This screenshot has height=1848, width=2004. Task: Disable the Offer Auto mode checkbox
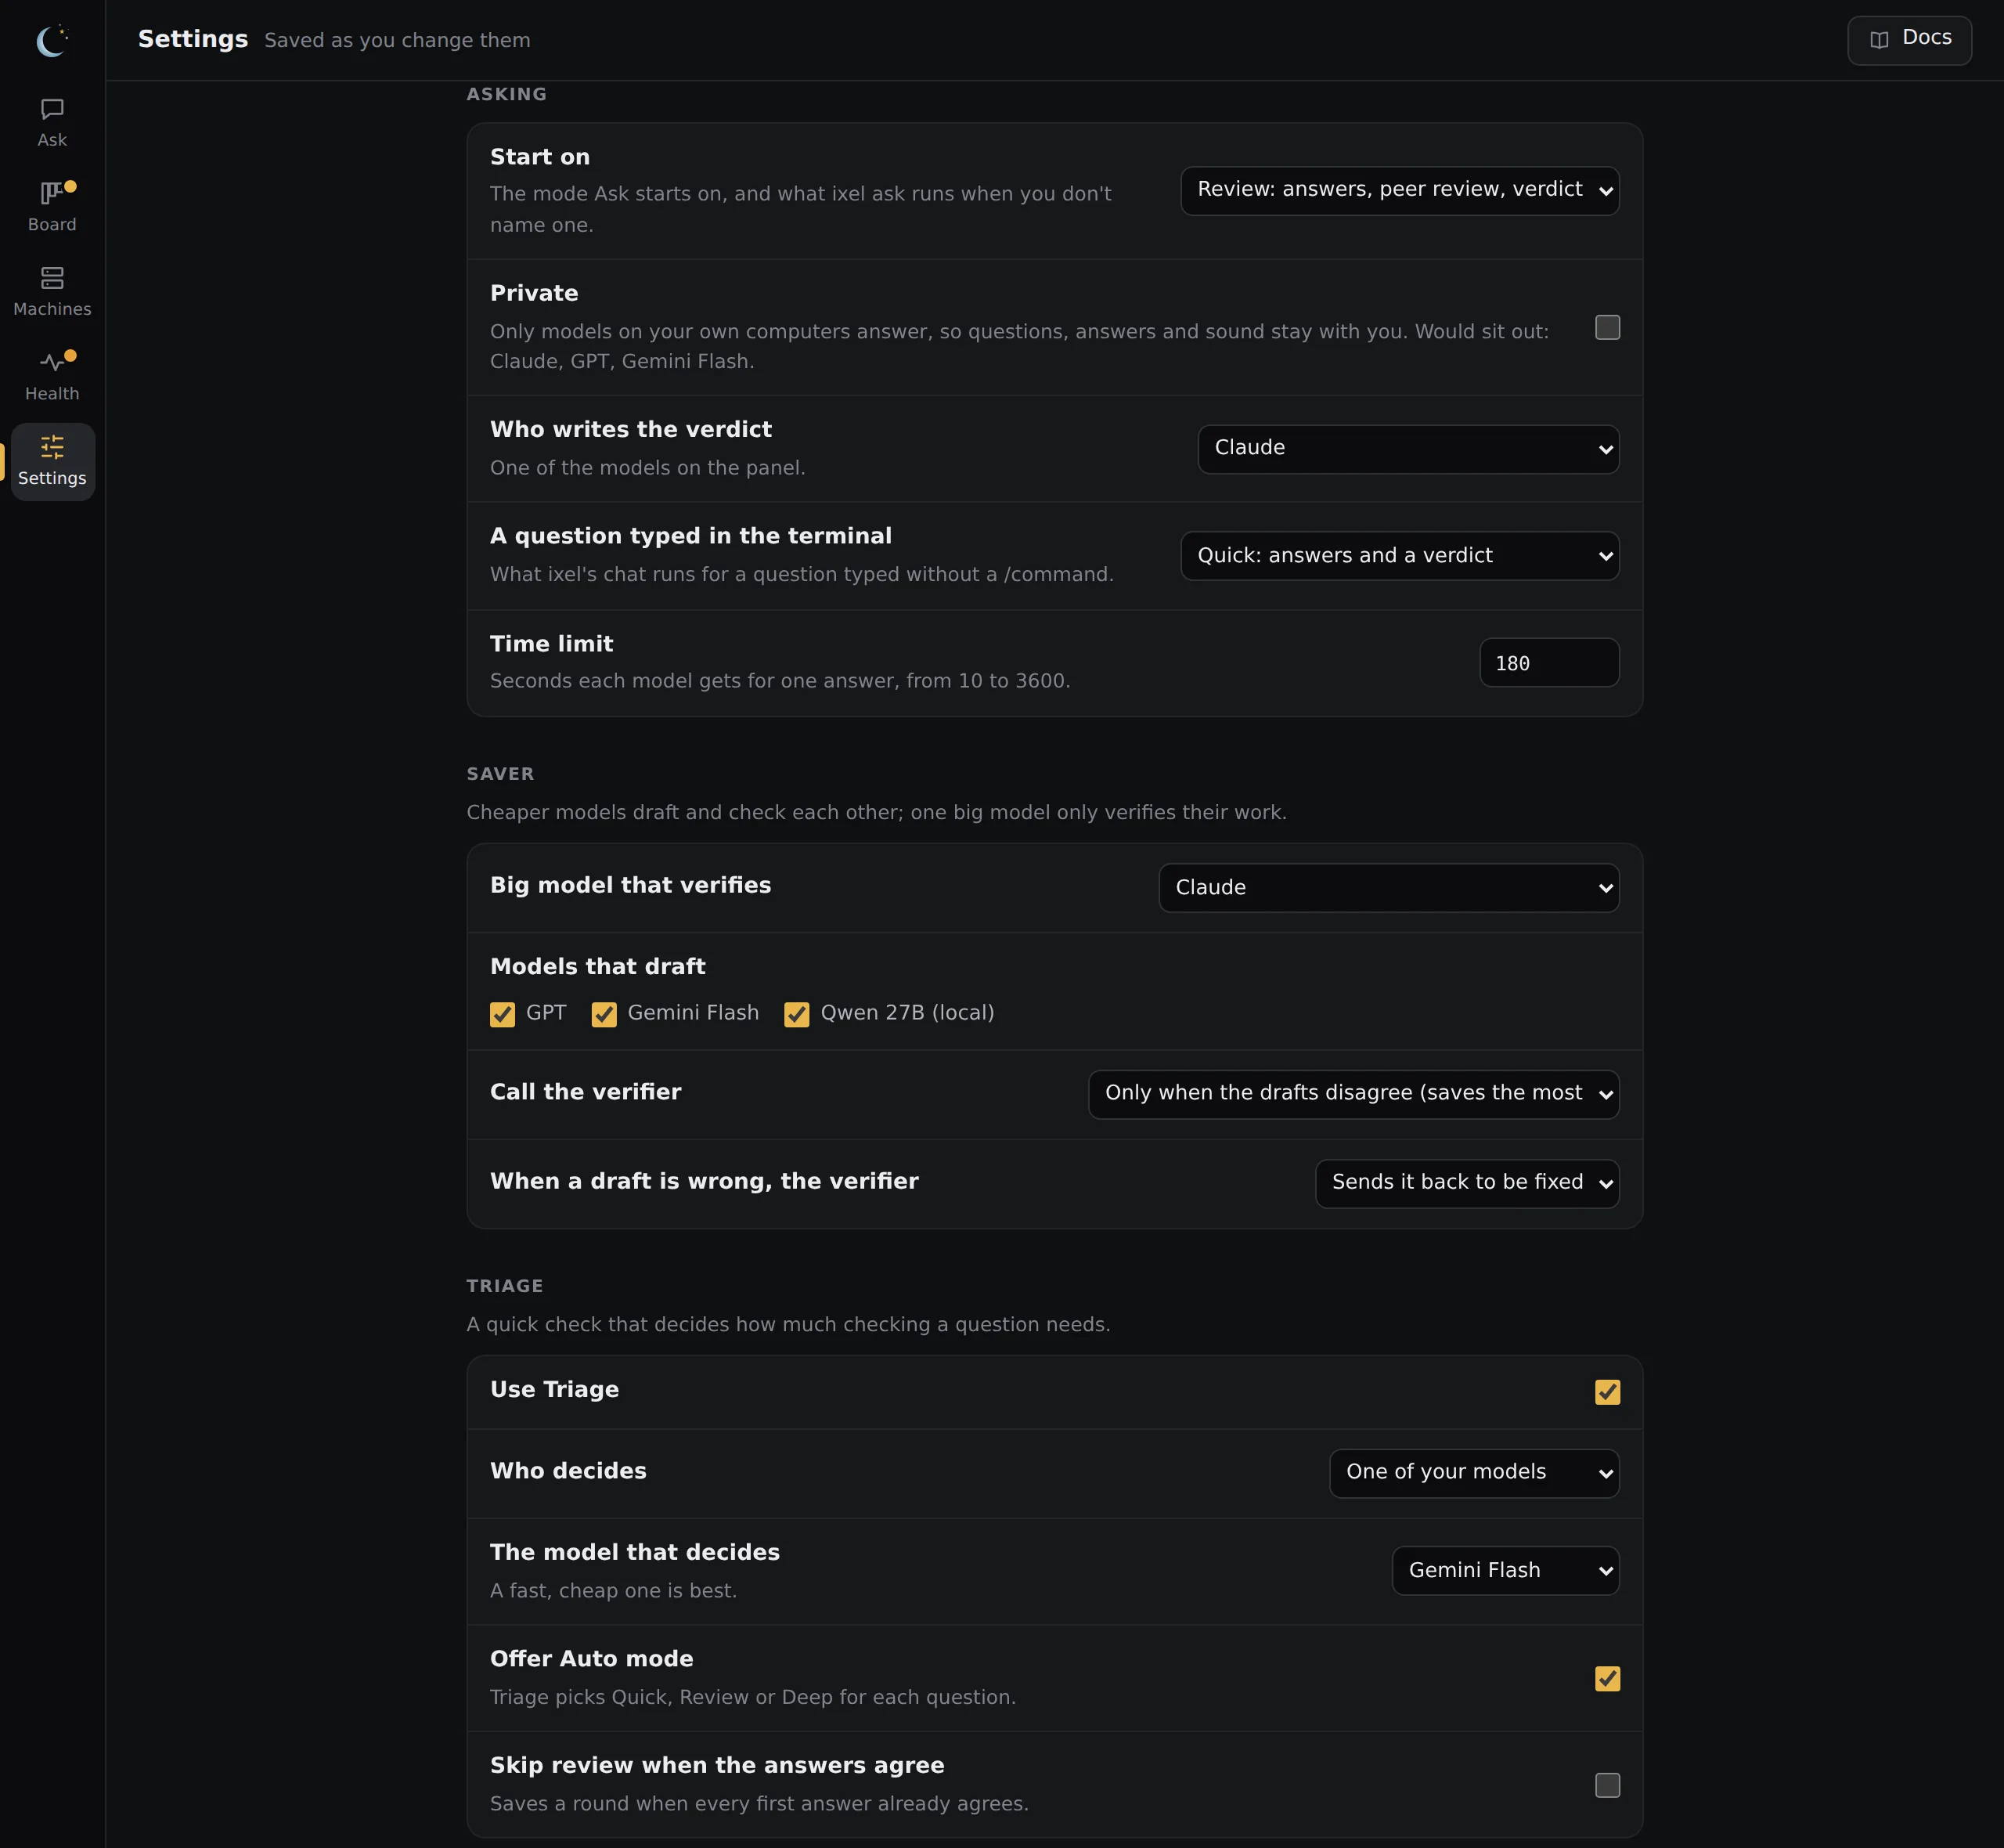pyautogui.click(x=1607, y=1678)
